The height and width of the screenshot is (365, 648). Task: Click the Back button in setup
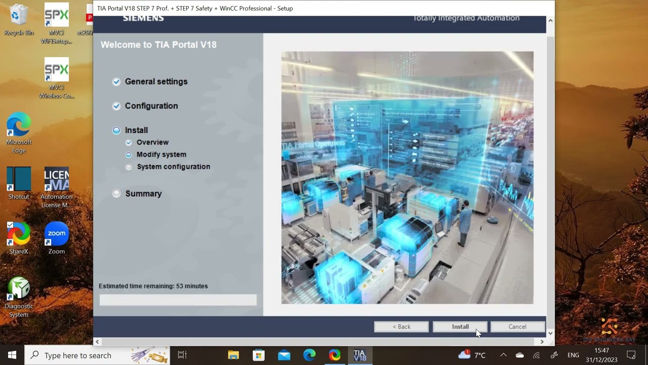[x=401, y=327]
